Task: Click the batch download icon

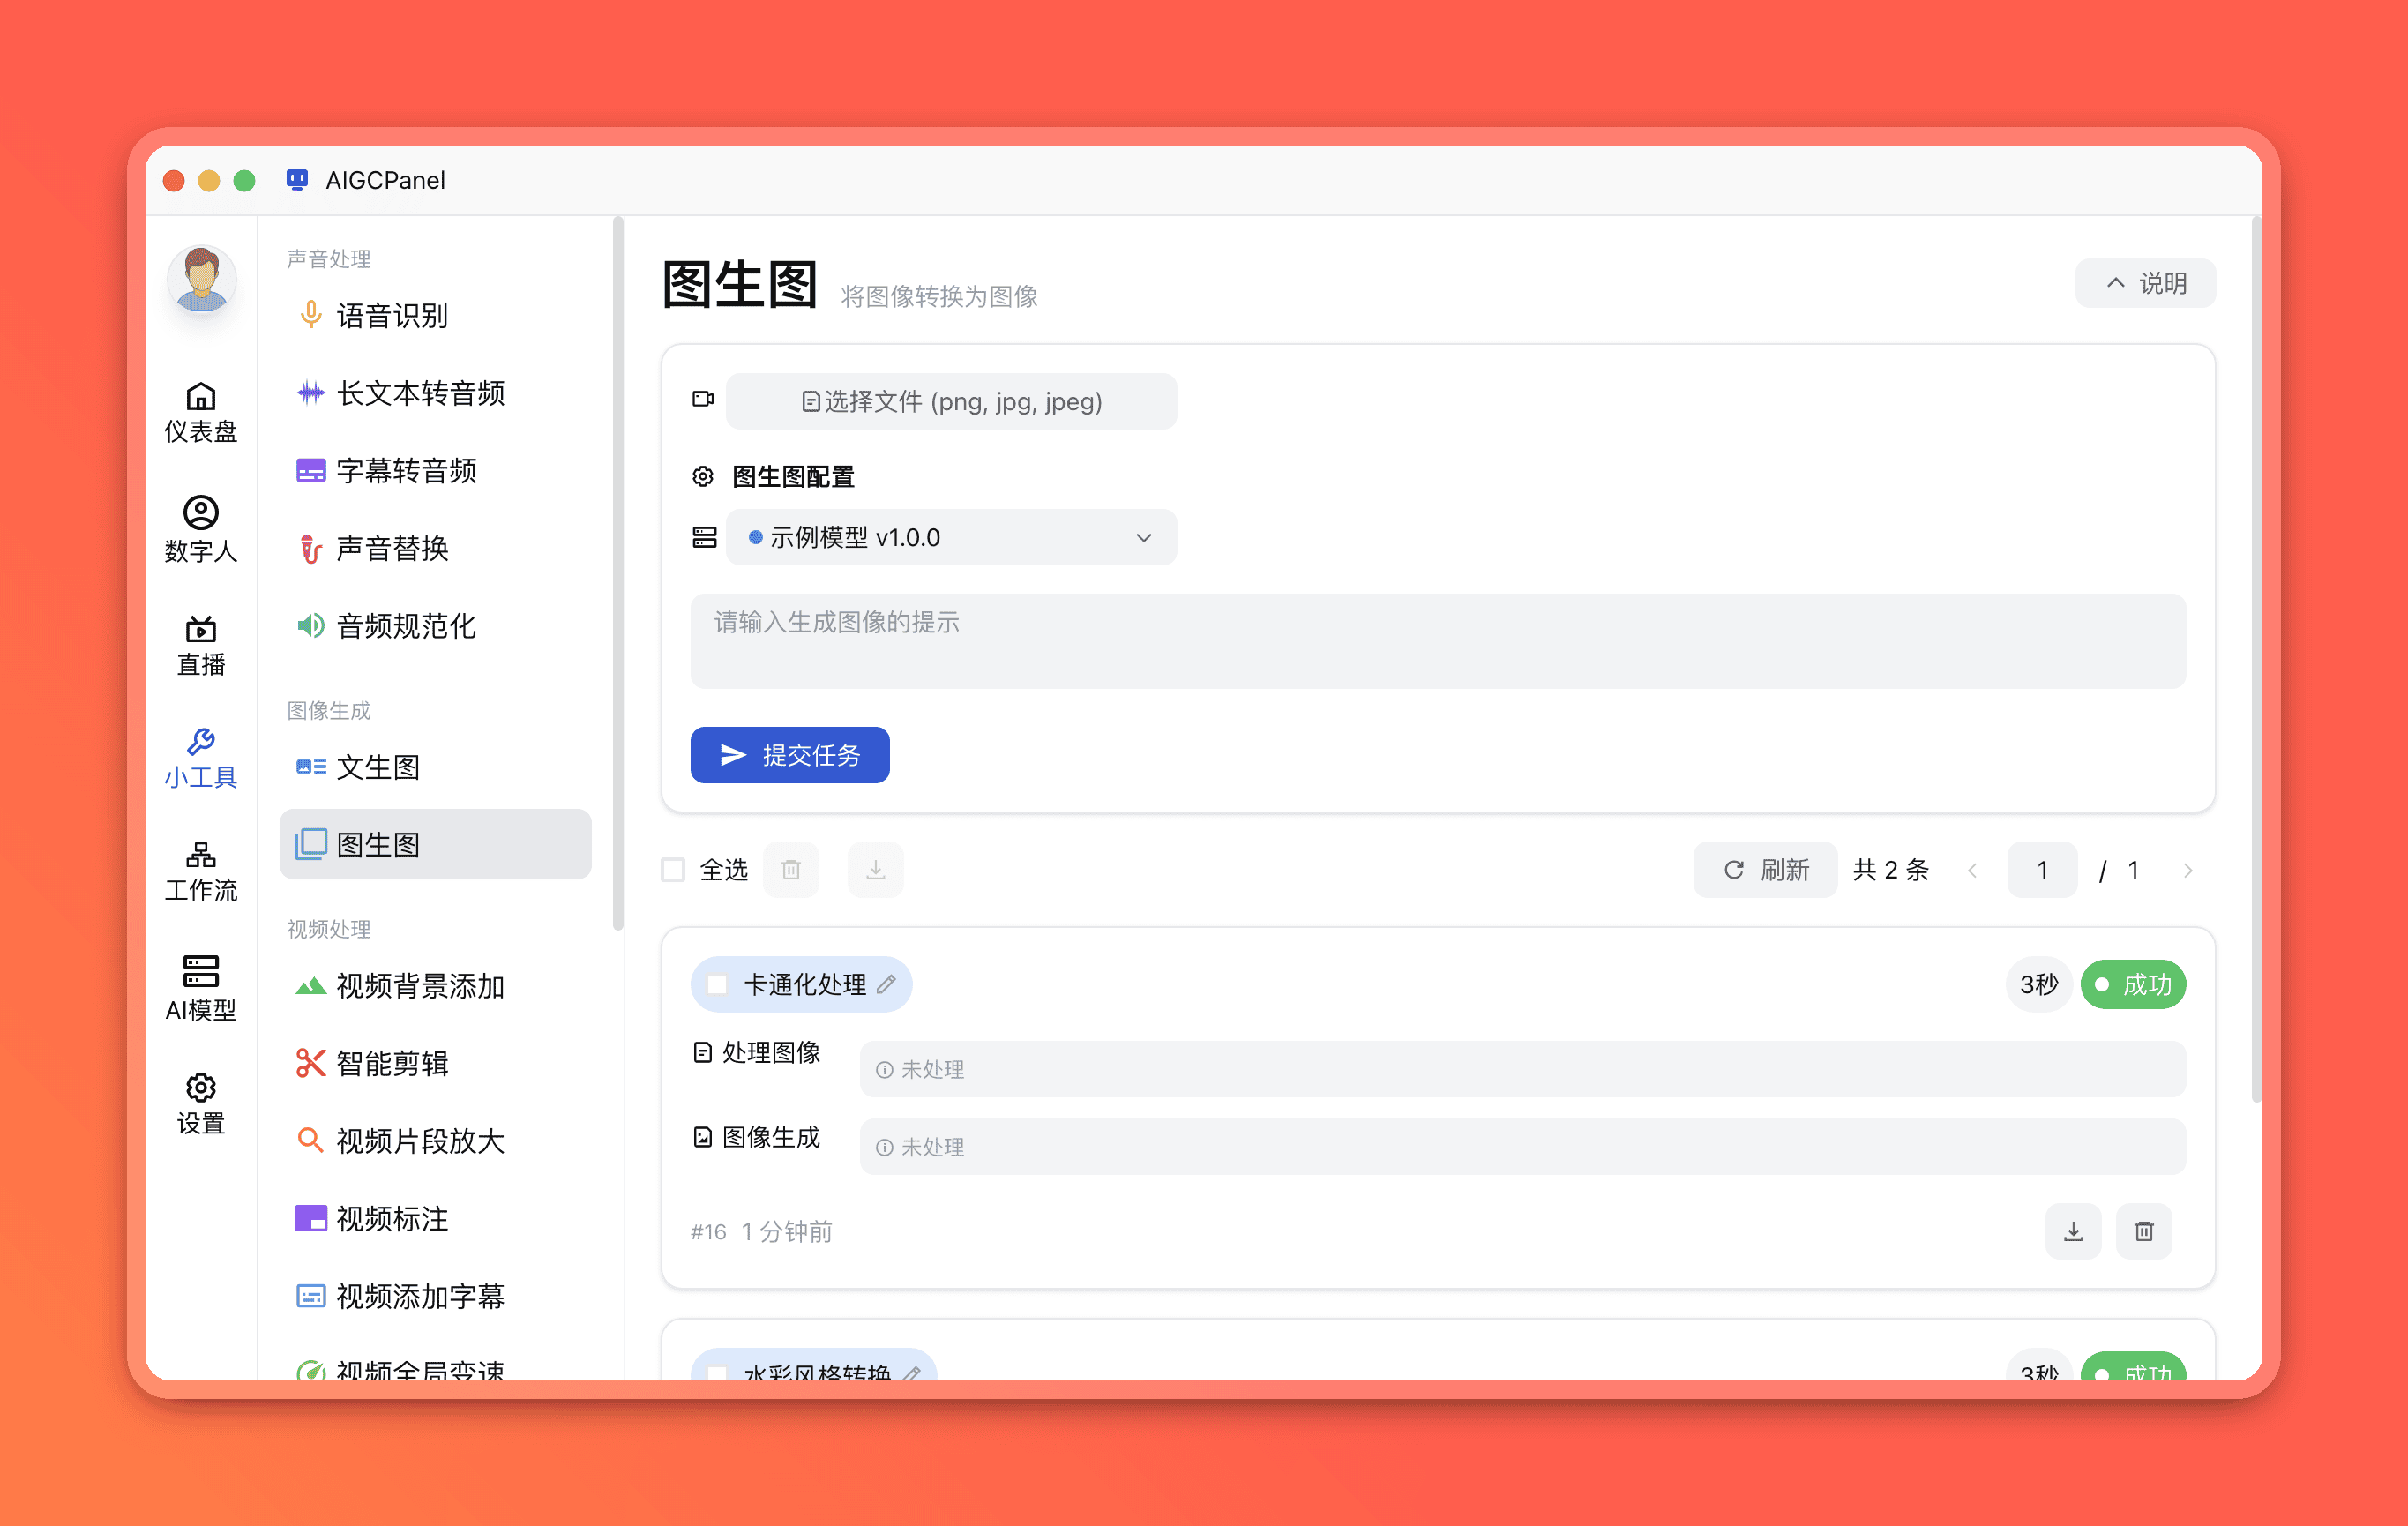Action: [x=875, y=869]
